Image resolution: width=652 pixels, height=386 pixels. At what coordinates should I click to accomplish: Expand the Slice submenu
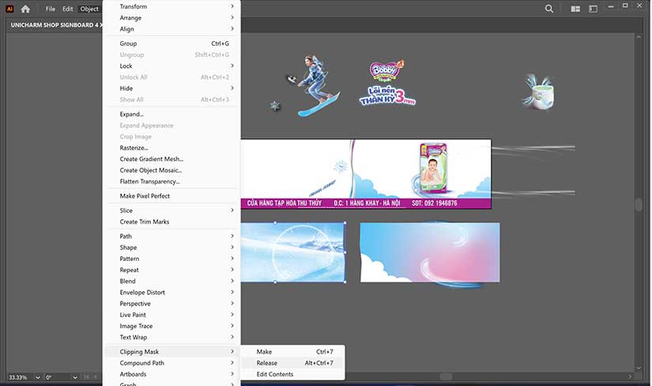[x=171, y=210]
